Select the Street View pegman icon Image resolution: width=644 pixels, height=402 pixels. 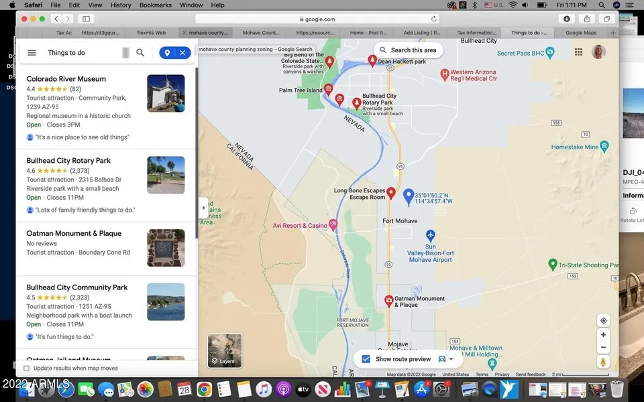(603, 362)
